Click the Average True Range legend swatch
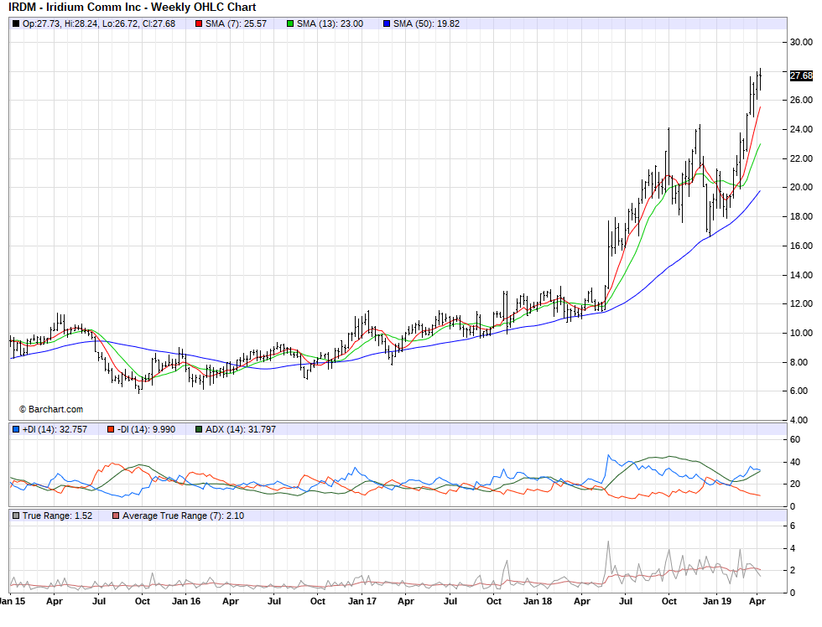The width and height of the screenshot is (822, 627). coord(116,516)
